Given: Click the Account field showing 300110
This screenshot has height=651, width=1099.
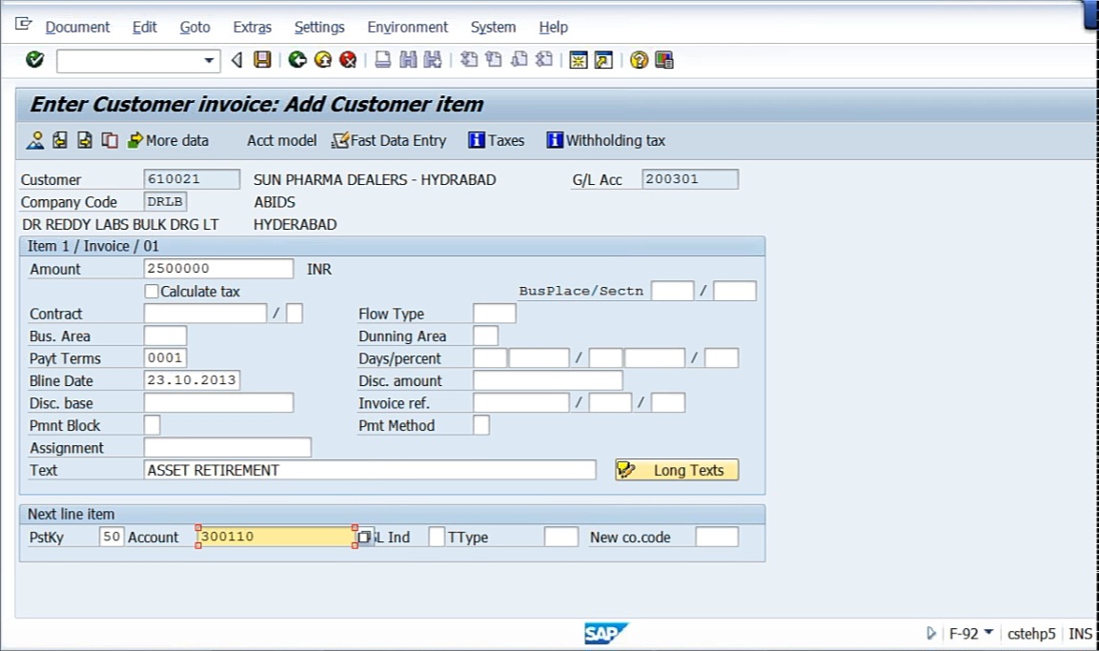Looking at the screenshot, I should (276, 537).
